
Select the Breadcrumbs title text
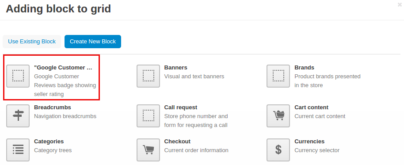click(x=53, y=107)
